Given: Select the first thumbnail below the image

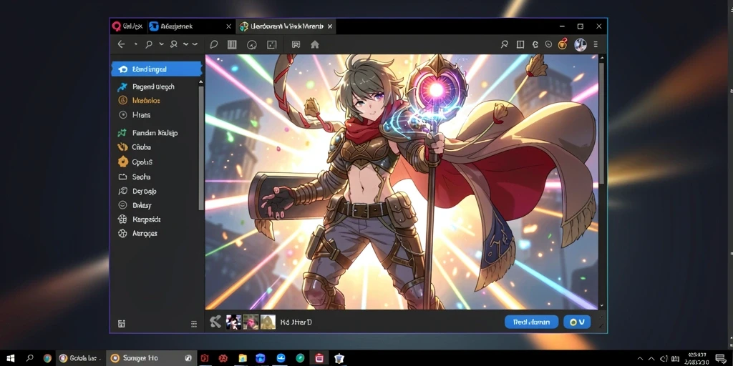Looking at the screenshot, I should pyautogui.click(x=234, y=322).
